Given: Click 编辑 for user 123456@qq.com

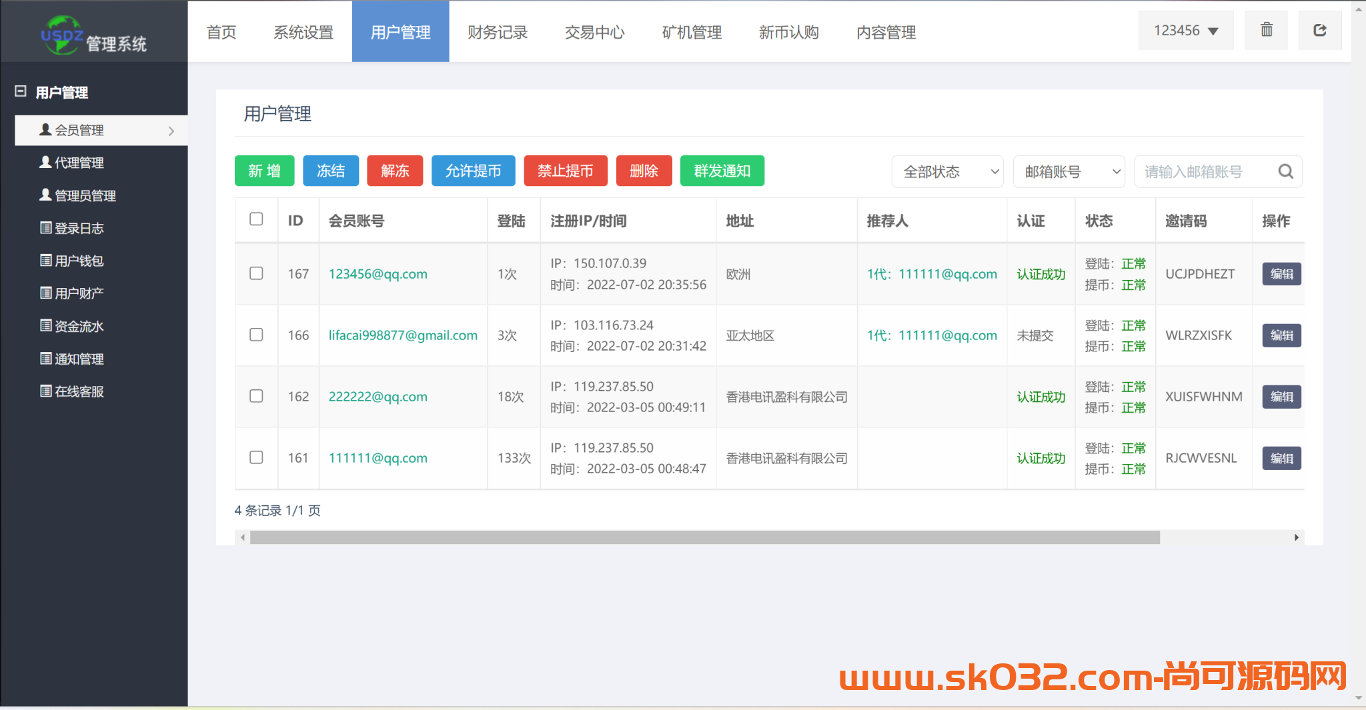Looking at the screenshot, I should tap(1281, 274).
